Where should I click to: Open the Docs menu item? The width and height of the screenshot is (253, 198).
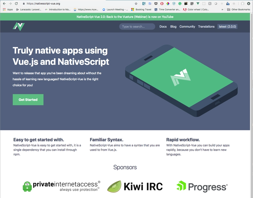(x=163, y=27)
